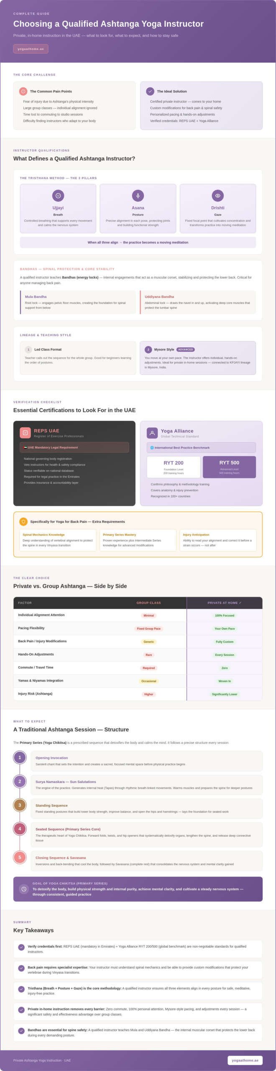Click the Private At Home column header

click(x=225, y=602)
